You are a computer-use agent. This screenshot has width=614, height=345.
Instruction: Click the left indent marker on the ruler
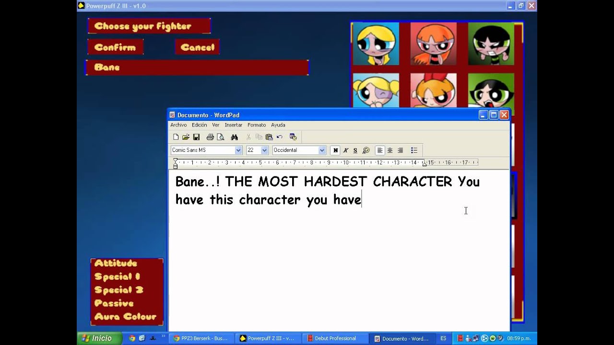pos(175,165)
